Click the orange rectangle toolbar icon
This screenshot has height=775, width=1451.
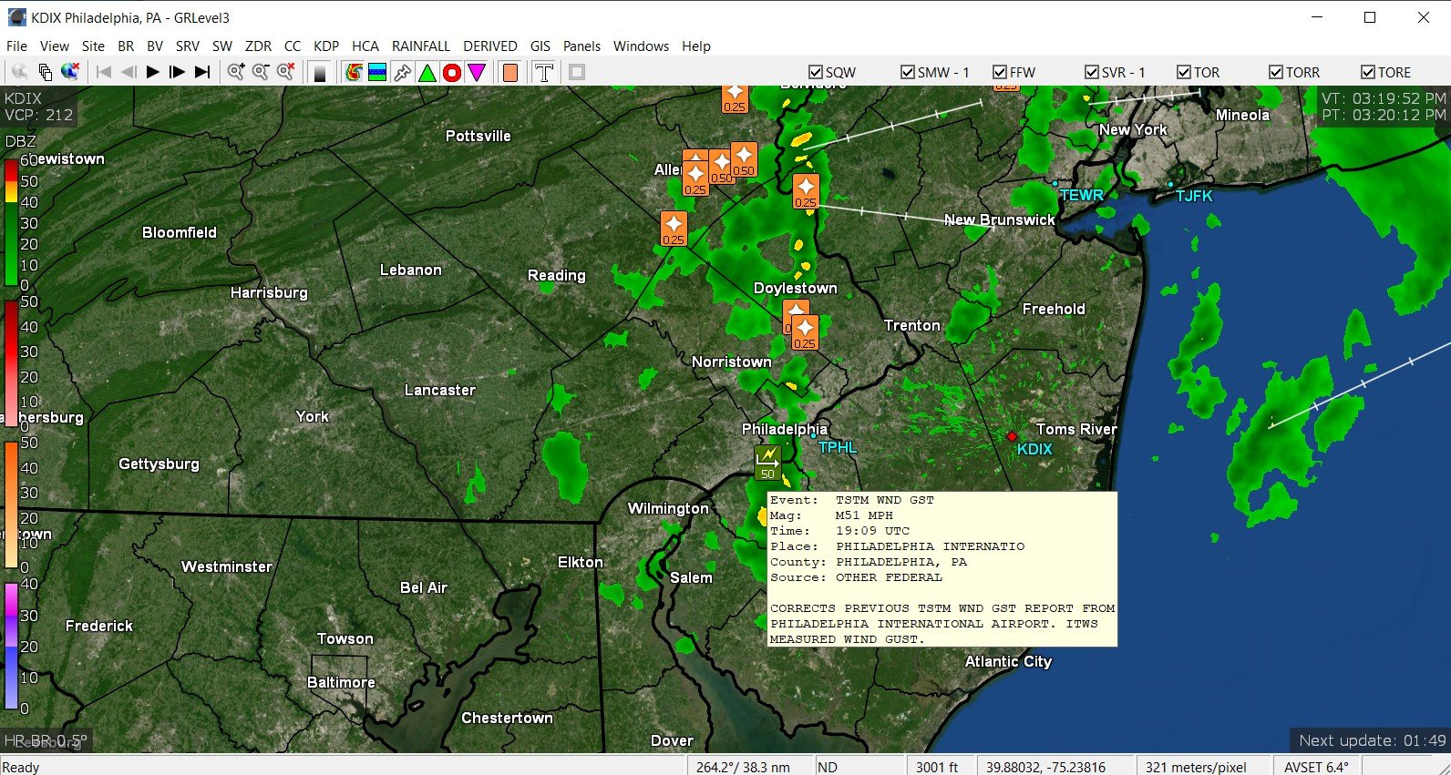tap(510, 72)
